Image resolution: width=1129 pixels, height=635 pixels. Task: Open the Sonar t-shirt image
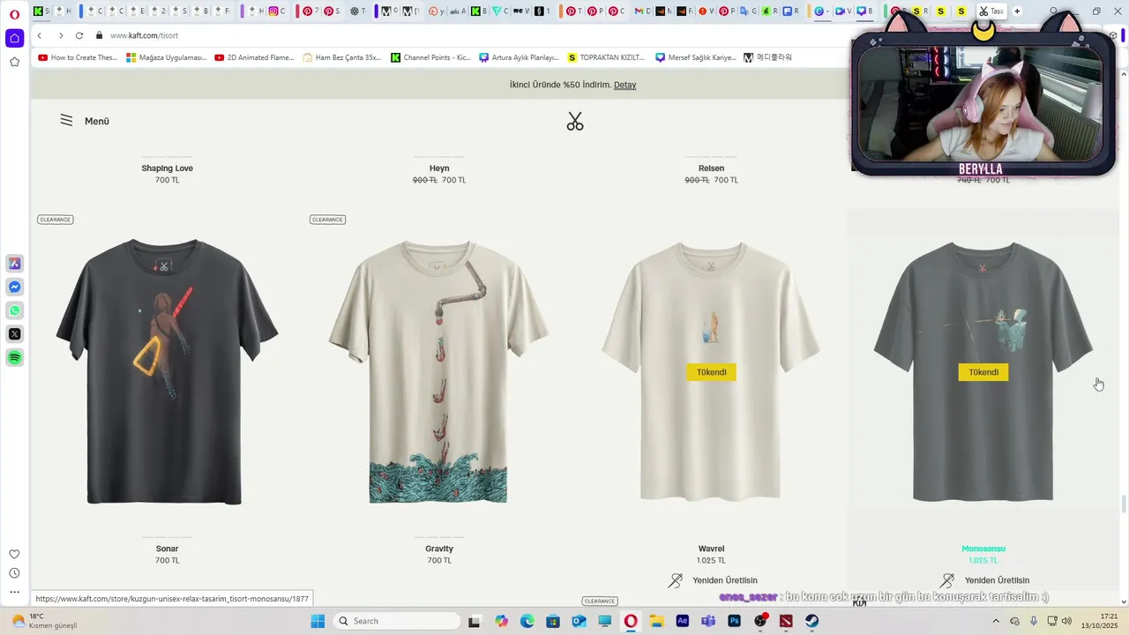point(167,370)
